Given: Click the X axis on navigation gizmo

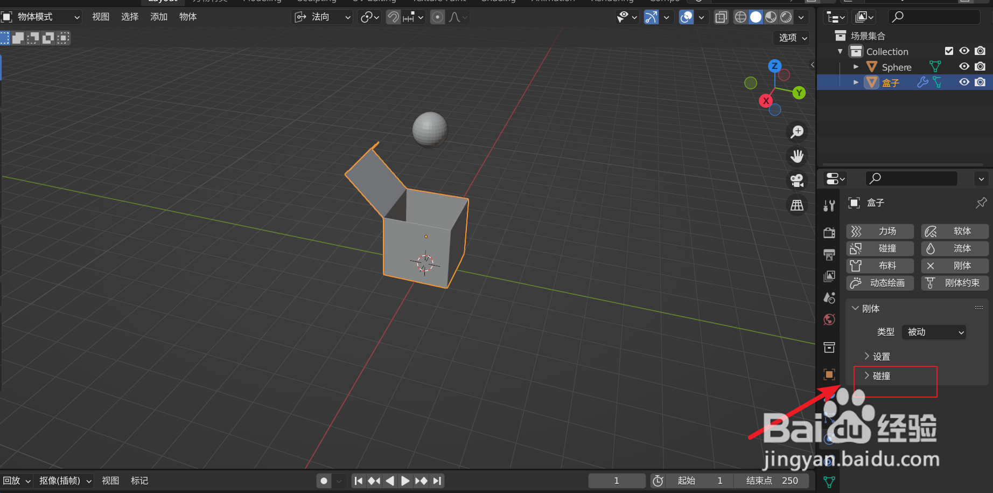Looking at the screenshot, I should pyautogui.click(x=766, y=101).
